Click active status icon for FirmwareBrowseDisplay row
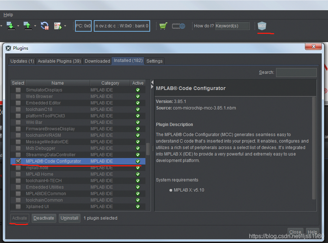This screenshot has width=328, height=243. pyautogui.click(x=138, y=129)
